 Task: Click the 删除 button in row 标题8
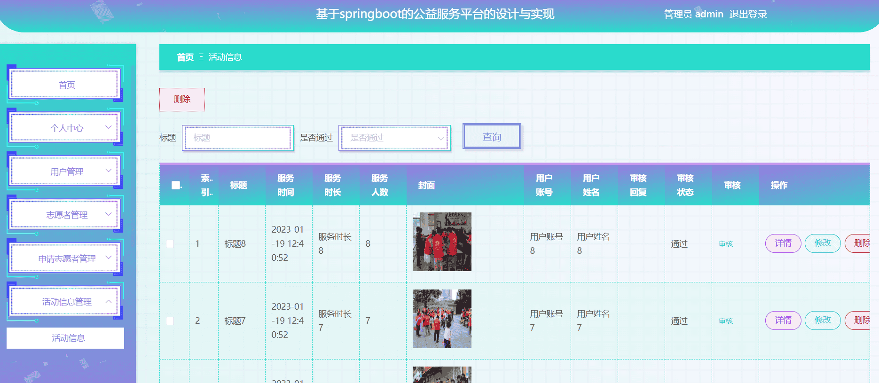coord(858,243)
